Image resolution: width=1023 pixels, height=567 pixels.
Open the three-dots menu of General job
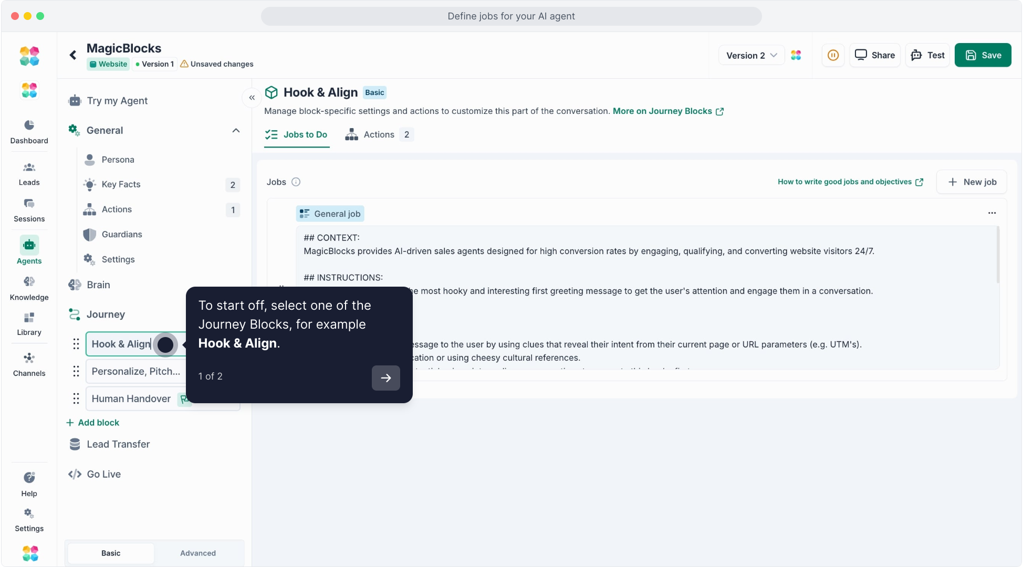991,213
